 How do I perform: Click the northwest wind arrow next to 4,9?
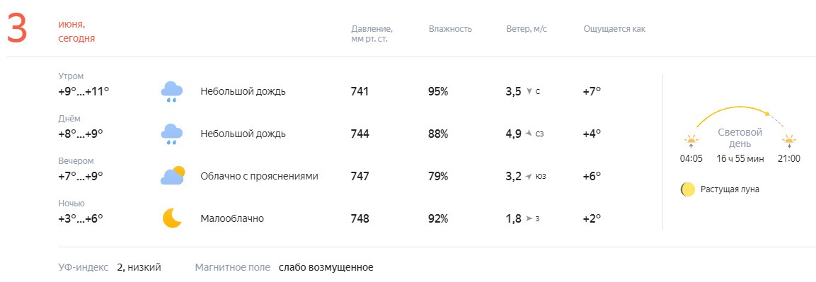tap(529, 134)
